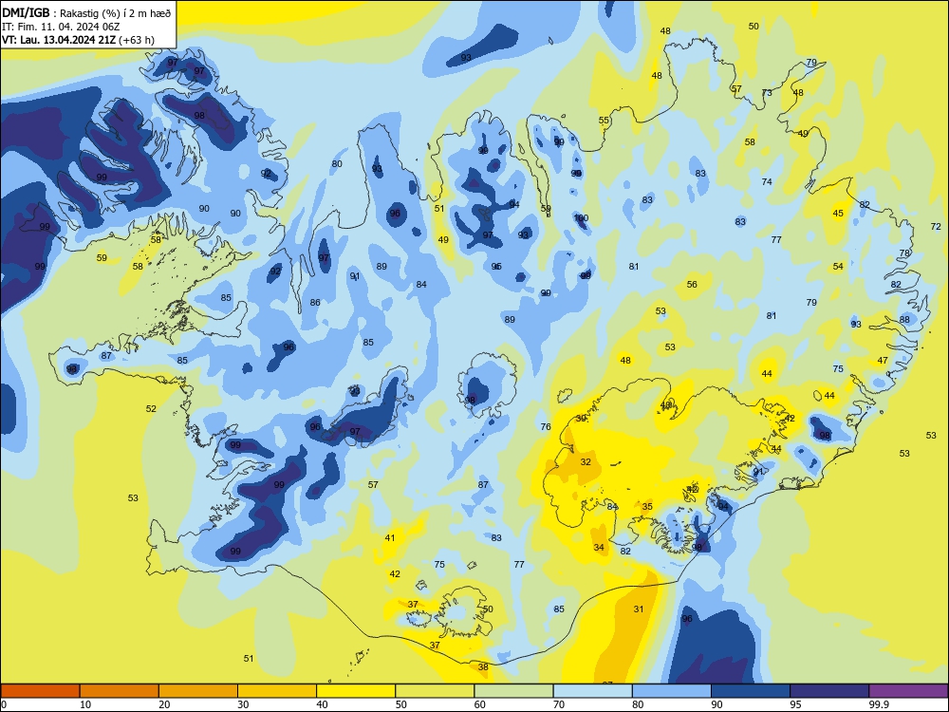This screenshot has width=949, height=712.
Task: Click the '39' humidity value
Action: click(x=581, y=419)
